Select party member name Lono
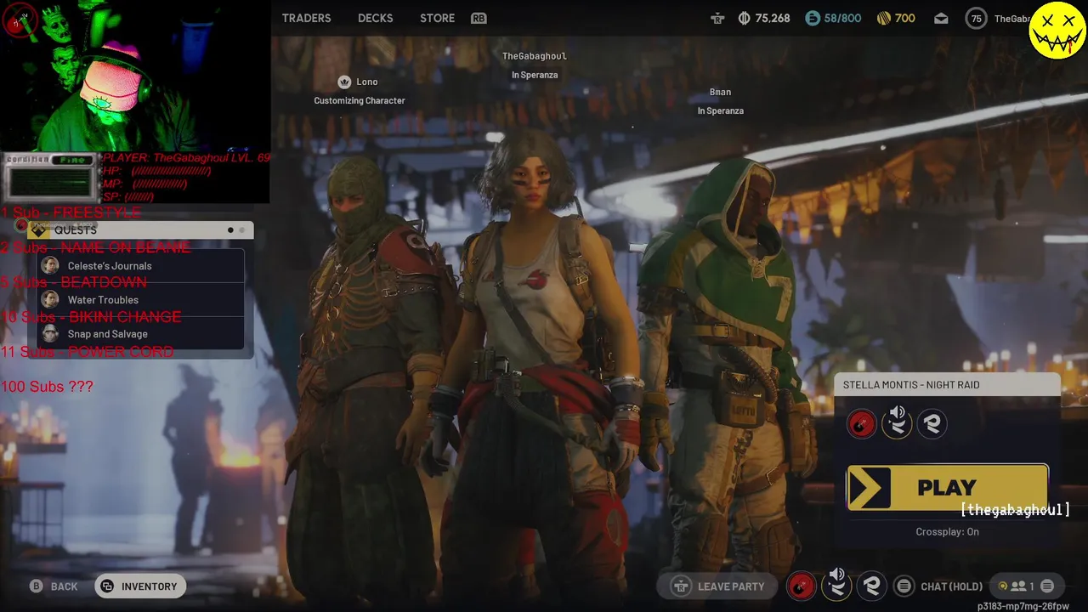This screenshot has height=612, width=1088. [x=367, y=82]
